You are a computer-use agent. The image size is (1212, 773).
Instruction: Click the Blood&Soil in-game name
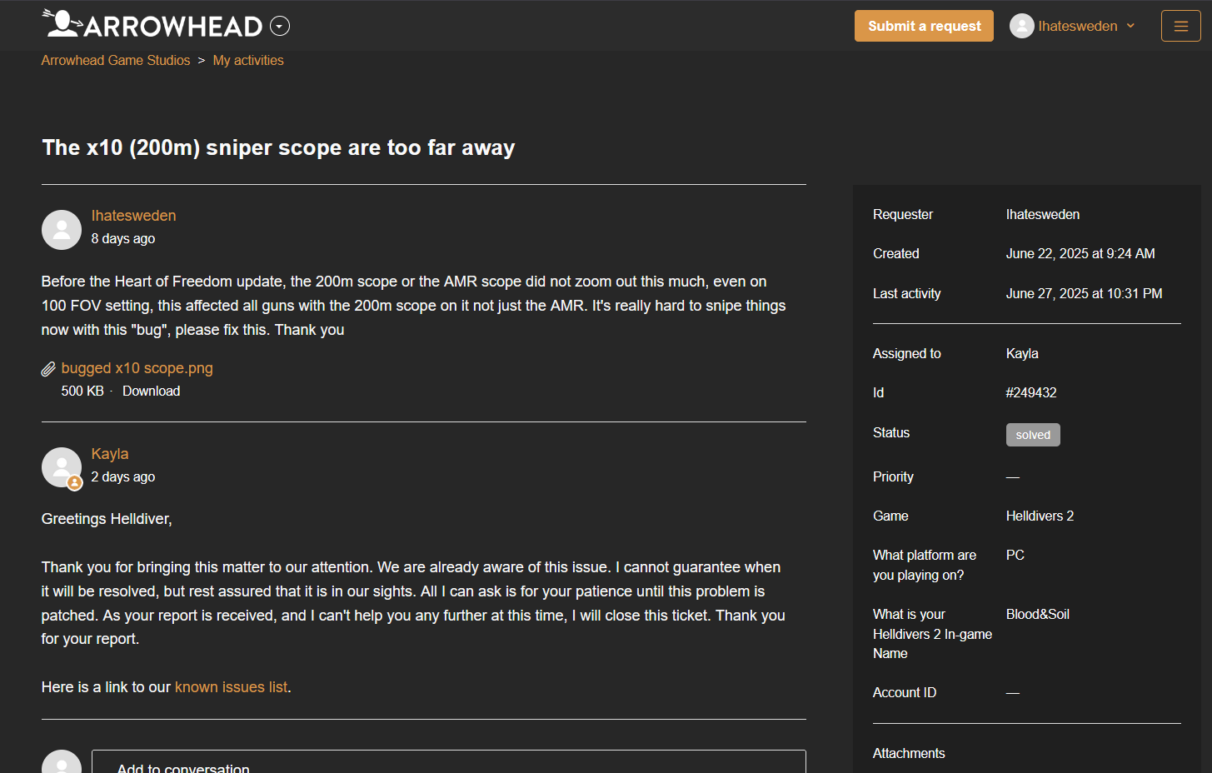click(1038, 614)
